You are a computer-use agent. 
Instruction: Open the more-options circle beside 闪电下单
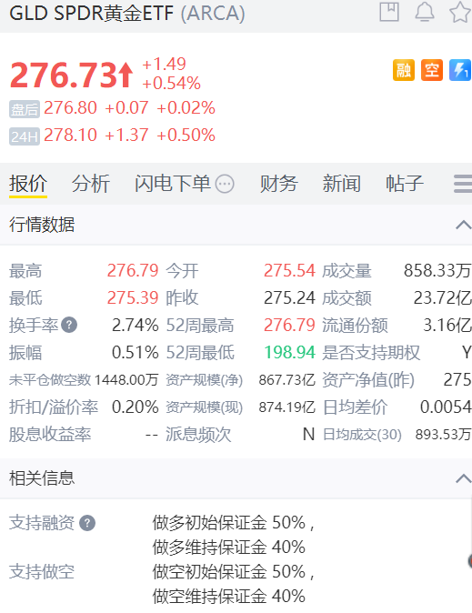tap(225, 184)
